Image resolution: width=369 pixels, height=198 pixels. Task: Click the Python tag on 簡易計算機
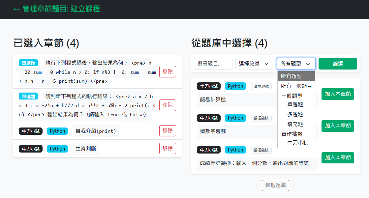click(x=235, y=86)
